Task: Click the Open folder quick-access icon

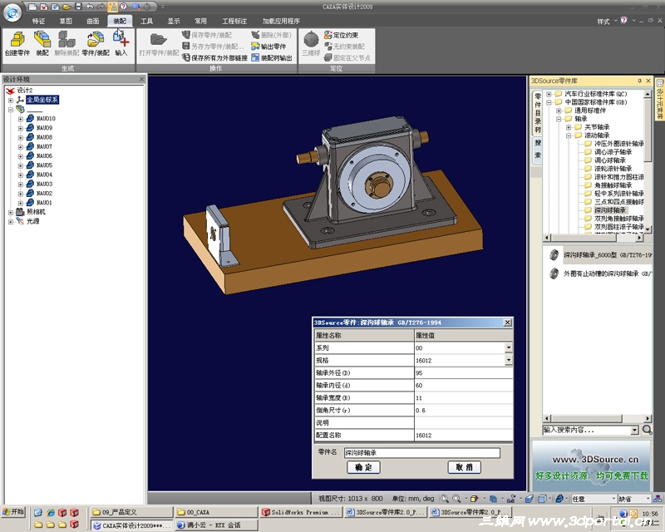Action: 66,7
